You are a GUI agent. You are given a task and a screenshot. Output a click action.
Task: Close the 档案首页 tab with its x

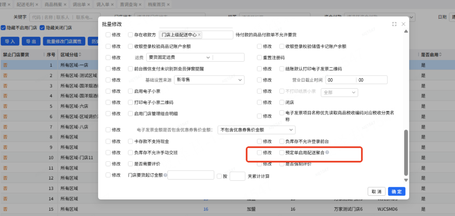tap(168, 5)
